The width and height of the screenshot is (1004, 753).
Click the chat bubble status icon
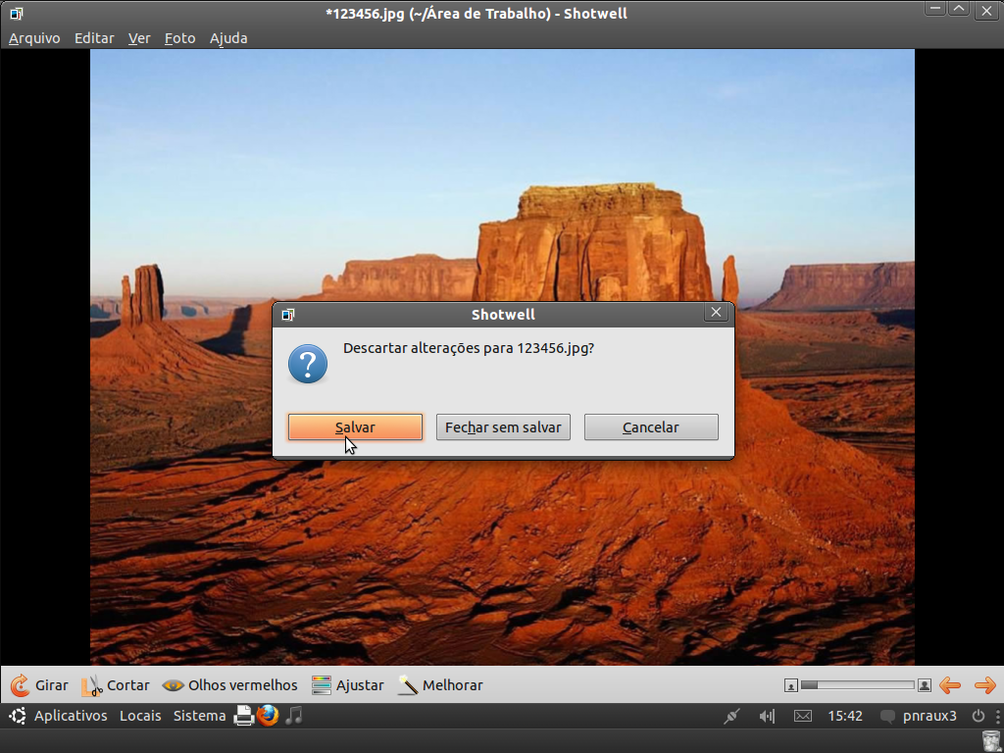pyautogui.click(x=887, y=717)
